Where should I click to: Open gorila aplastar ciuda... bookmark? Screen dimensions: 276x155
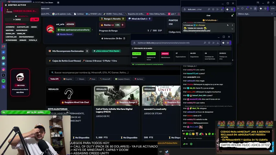[62, 14]
